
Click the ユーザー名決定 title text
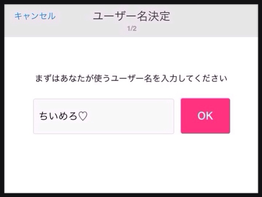(x=132, y=16)
